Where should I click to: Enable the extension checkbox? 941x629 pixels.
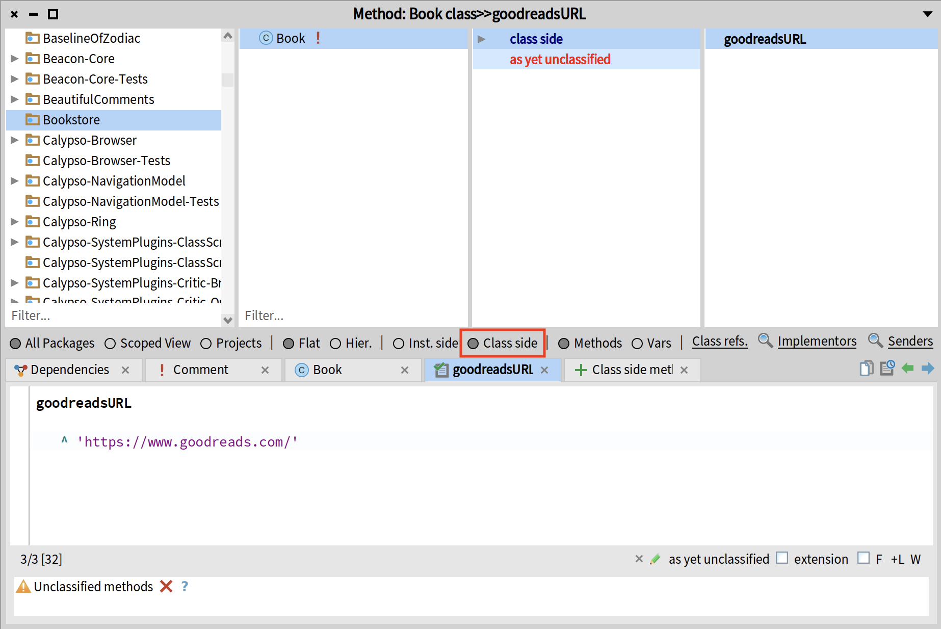point(782,558)
